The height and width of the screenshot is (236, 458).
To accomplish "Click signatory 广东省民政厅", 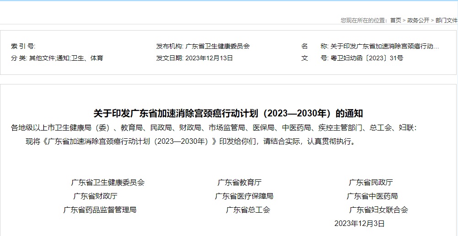I will pos(371,183).
